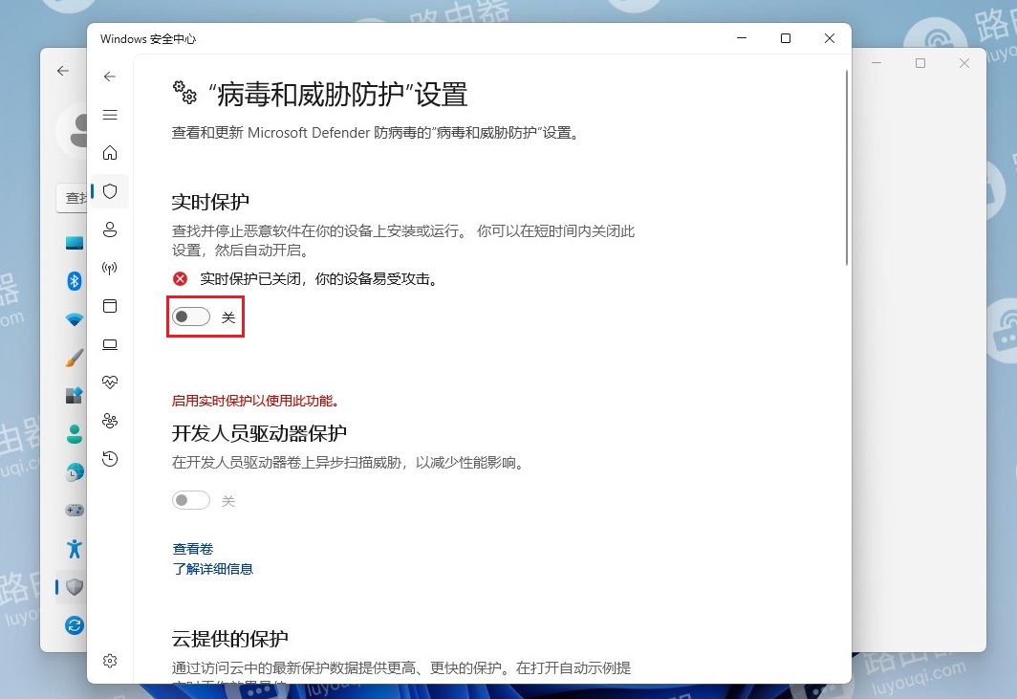Viewport: 1017px width, 699px height.
Task: Open Device performance & health heart icon
Action: click(110, 382)
